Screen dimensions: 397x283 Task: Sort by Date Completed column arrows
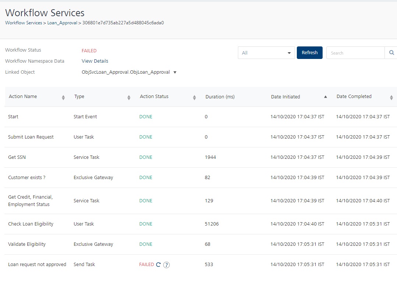(391, 97)
